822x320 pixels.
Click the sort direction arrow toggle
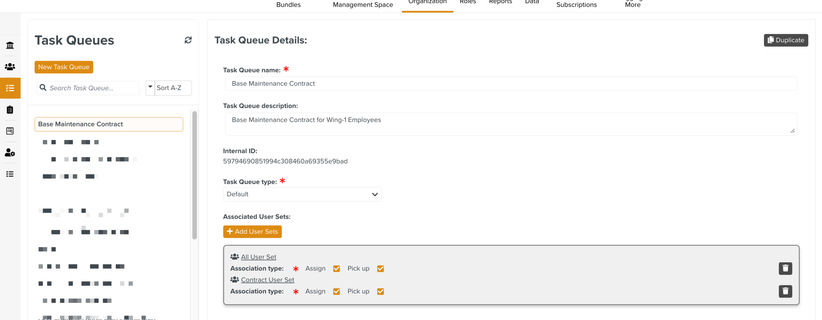[x=150, y=87]
